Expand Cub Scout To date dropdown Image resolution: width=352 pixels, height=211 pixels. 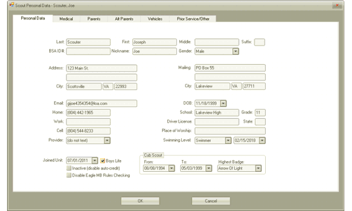(x=209, y=168)
